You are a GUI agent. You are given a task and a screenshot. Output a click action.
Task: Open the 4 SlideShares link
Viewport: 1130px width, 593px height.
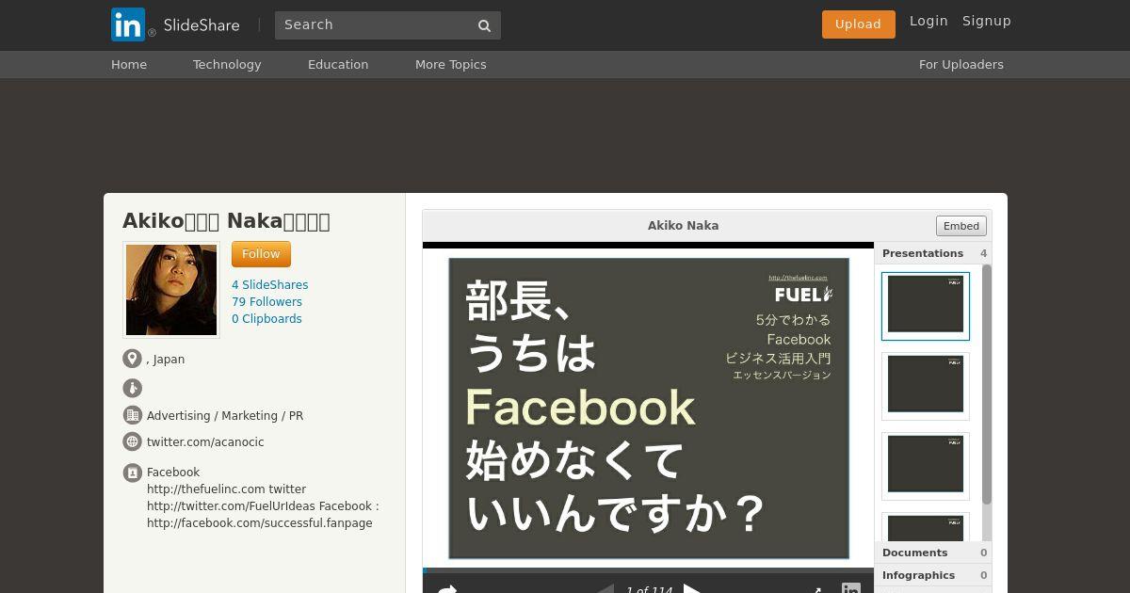coord(270,285)
